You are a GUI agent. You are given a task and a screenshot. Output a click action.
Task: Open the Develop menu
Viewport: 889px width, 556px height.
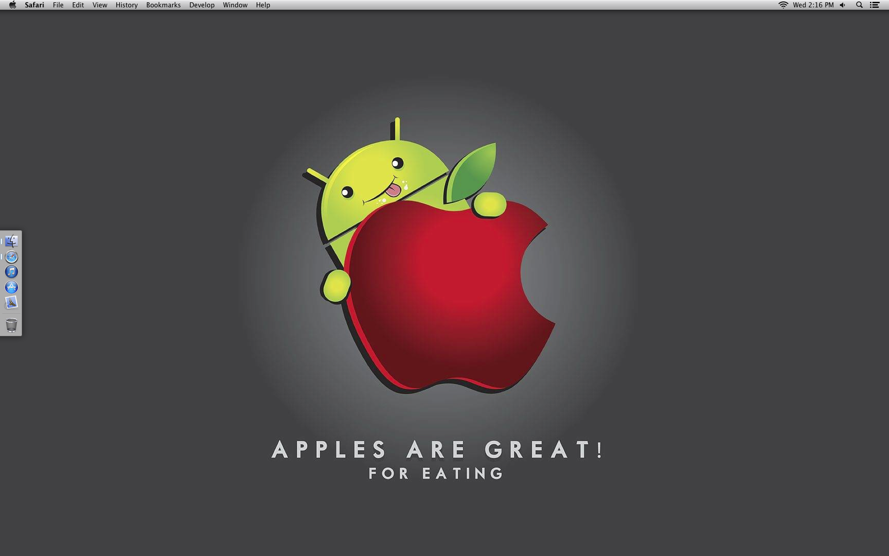coord(202,5)
